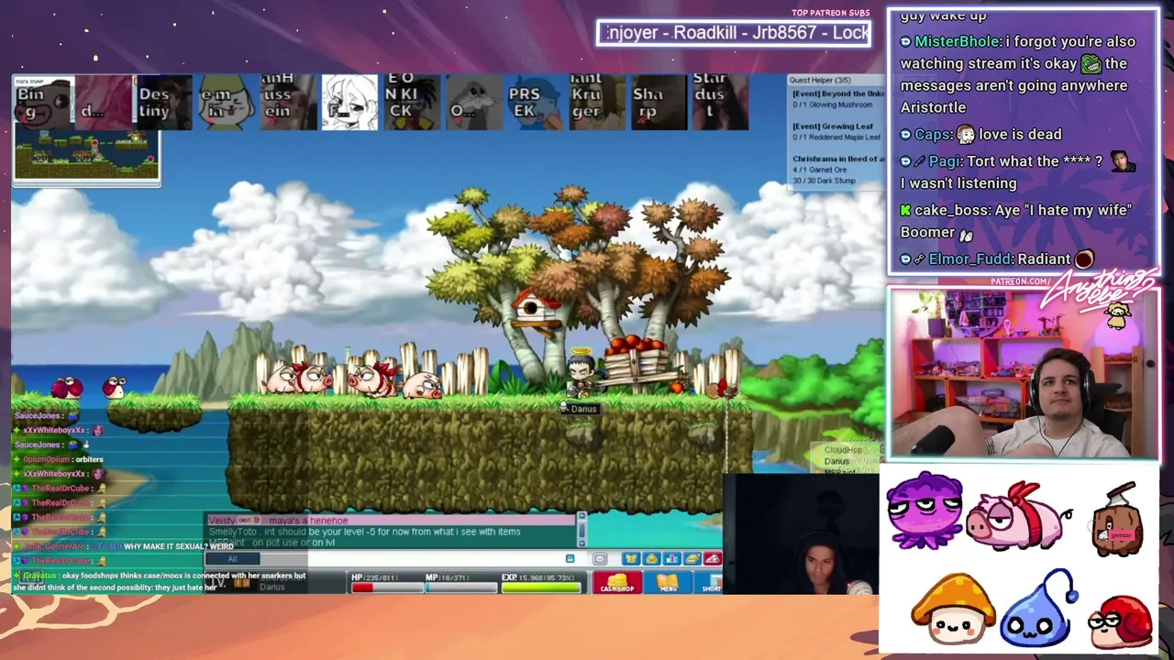The width and height of the screenshot is (1174, 660).
Task: Open the equipment shirt icon
Action: click(631, 559)
